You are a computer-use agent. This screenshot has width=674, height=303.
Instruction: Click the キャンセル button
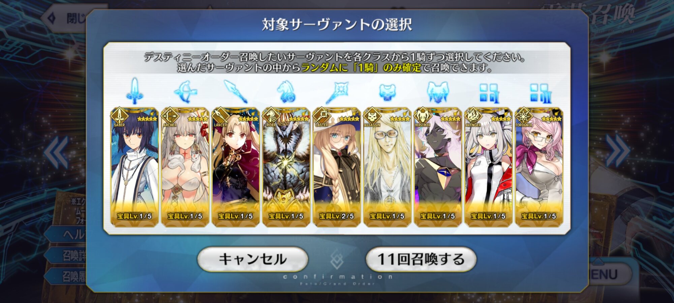[253, 259]
